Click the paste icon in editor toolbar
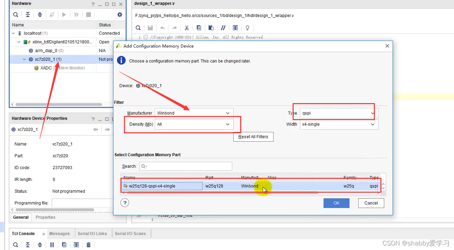The width and height of the screenshot is (454, 250). (x=211, y=28)
